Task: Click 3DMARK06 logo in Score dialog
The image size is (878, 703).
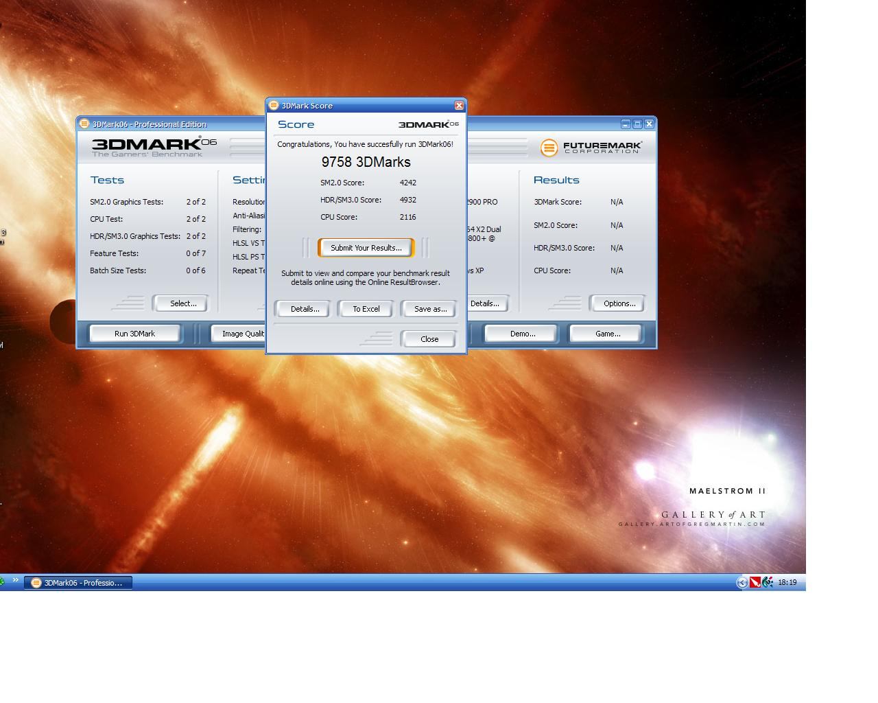Action: click(x=429, y=124)
